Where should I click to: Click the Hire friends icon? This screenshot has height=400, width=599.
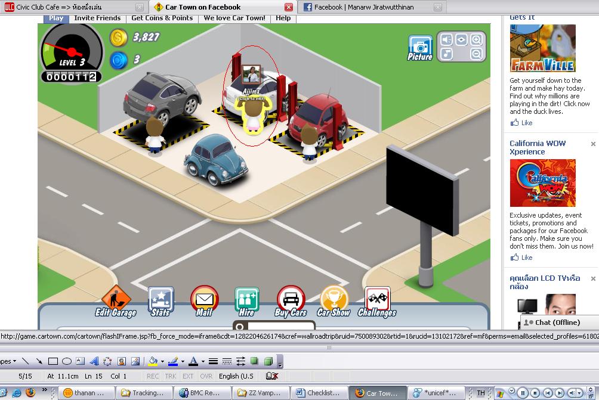point(246,301)
